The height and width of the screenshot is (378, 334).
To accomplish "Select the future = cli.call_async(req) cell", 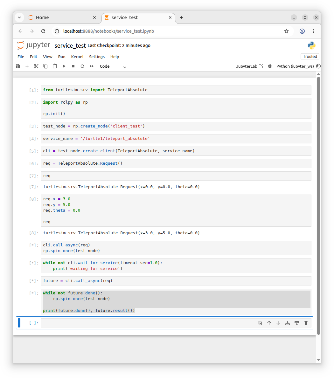I will (176, 281).
